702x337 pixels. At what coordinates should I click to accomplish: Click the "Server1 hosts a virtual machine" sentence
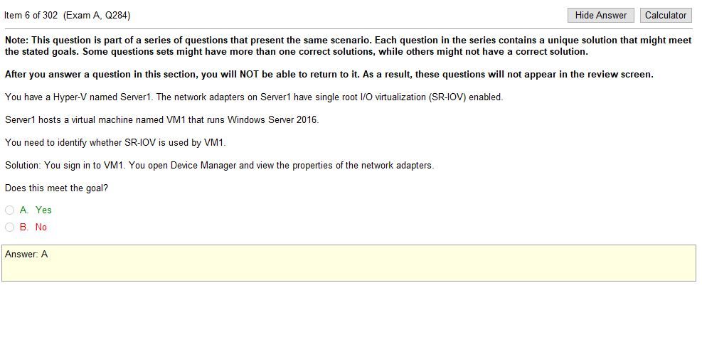coord(161,120)
